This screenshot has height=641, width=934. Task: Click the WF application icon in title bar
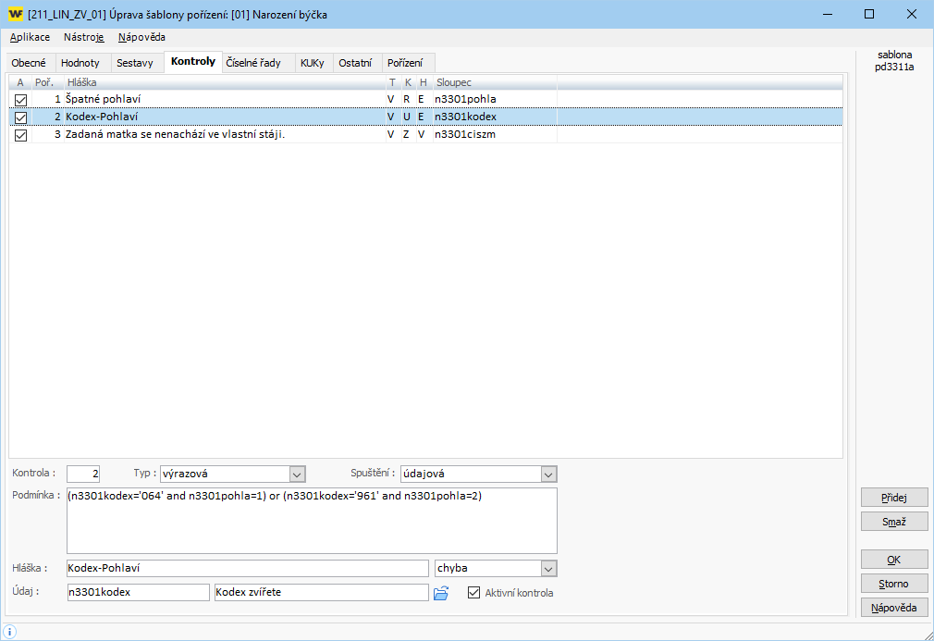(15, 15)
